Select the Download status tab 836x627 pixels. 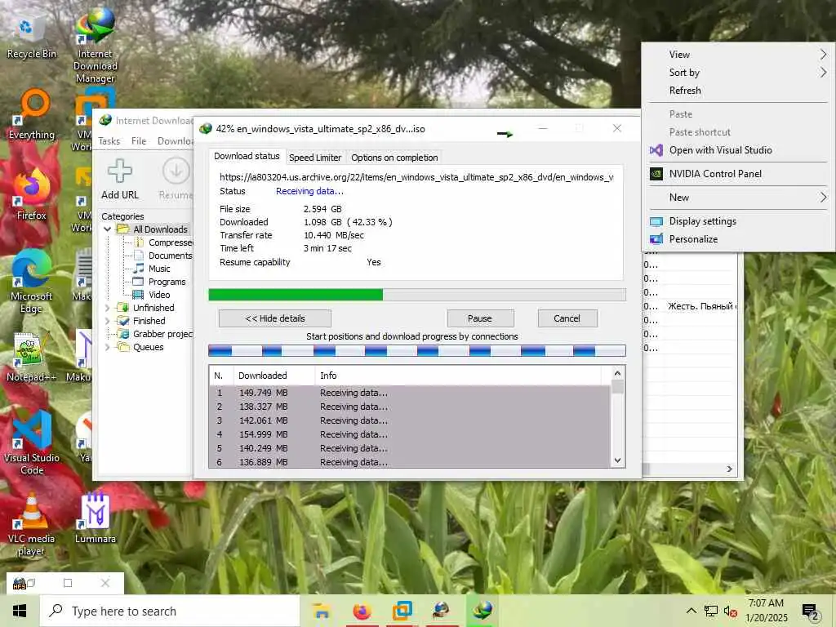[x=247, y=156]
